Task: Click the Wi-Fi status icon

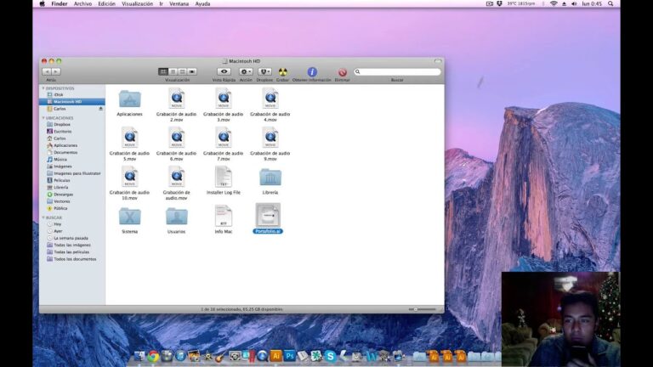Action: click(554, 3)
